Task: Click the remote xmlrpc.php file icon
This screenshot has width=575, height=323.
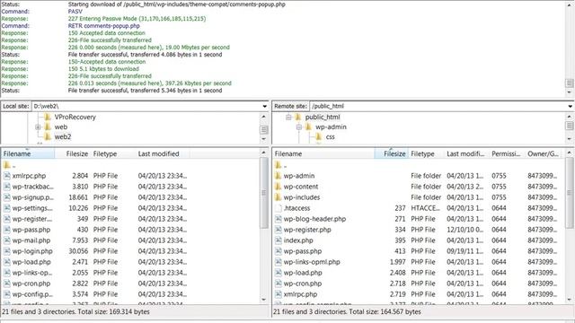Action: [278, 294]
